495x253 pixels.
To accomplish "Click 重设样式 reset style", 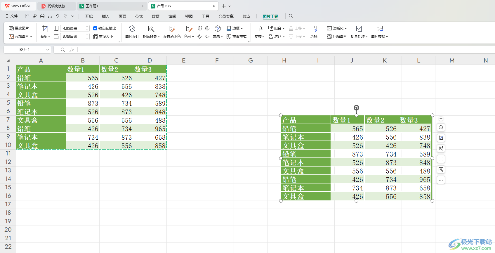I will click(237, 37).
